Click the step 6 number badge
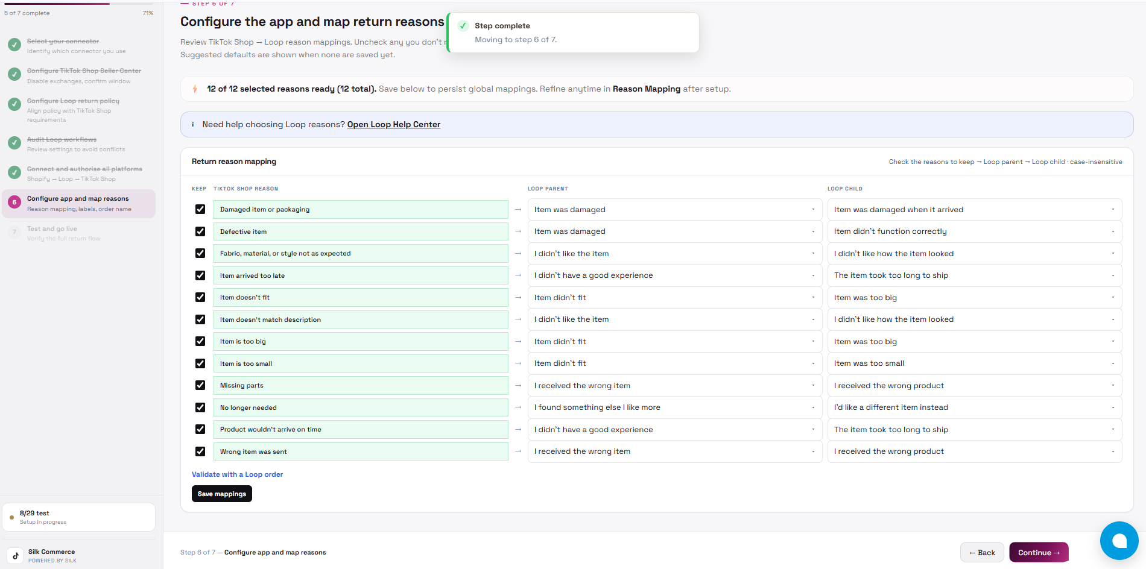 [14, 203]
